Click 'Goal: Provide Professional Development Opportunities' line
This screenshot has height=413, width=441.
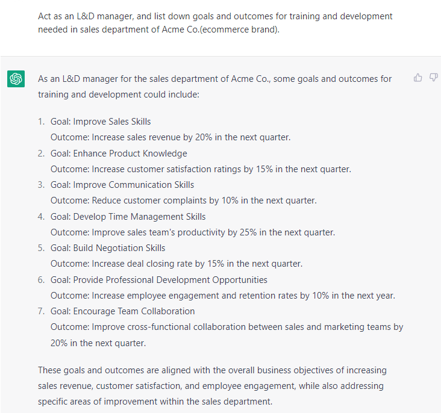coord(159,280)
